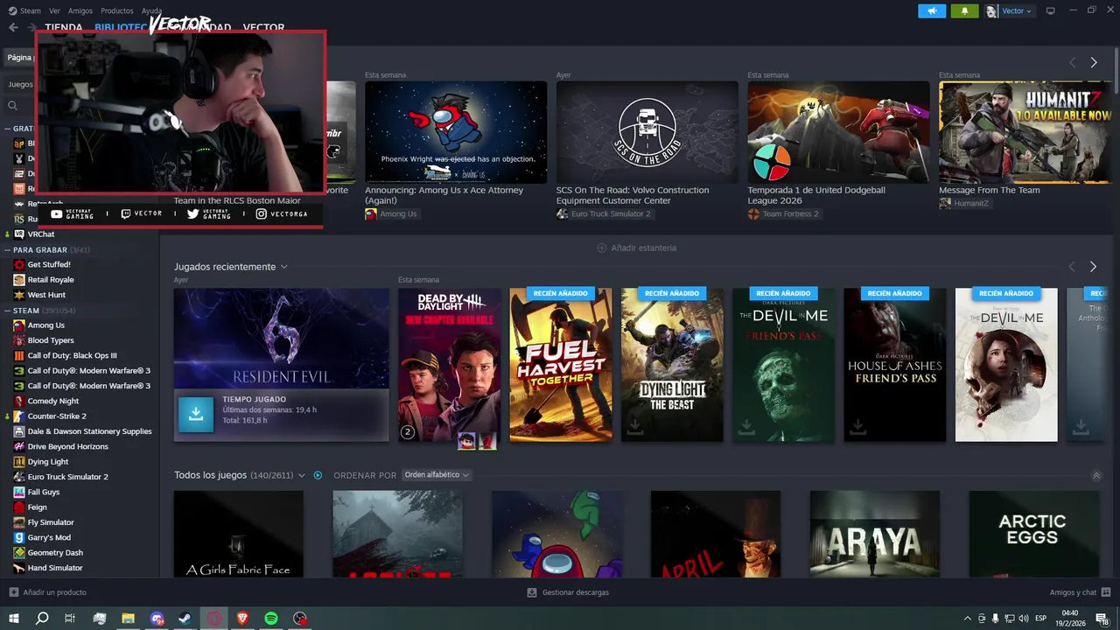Go back using the left arrow navigation
The image size is (1120, 630).
[x=13, y=27]
